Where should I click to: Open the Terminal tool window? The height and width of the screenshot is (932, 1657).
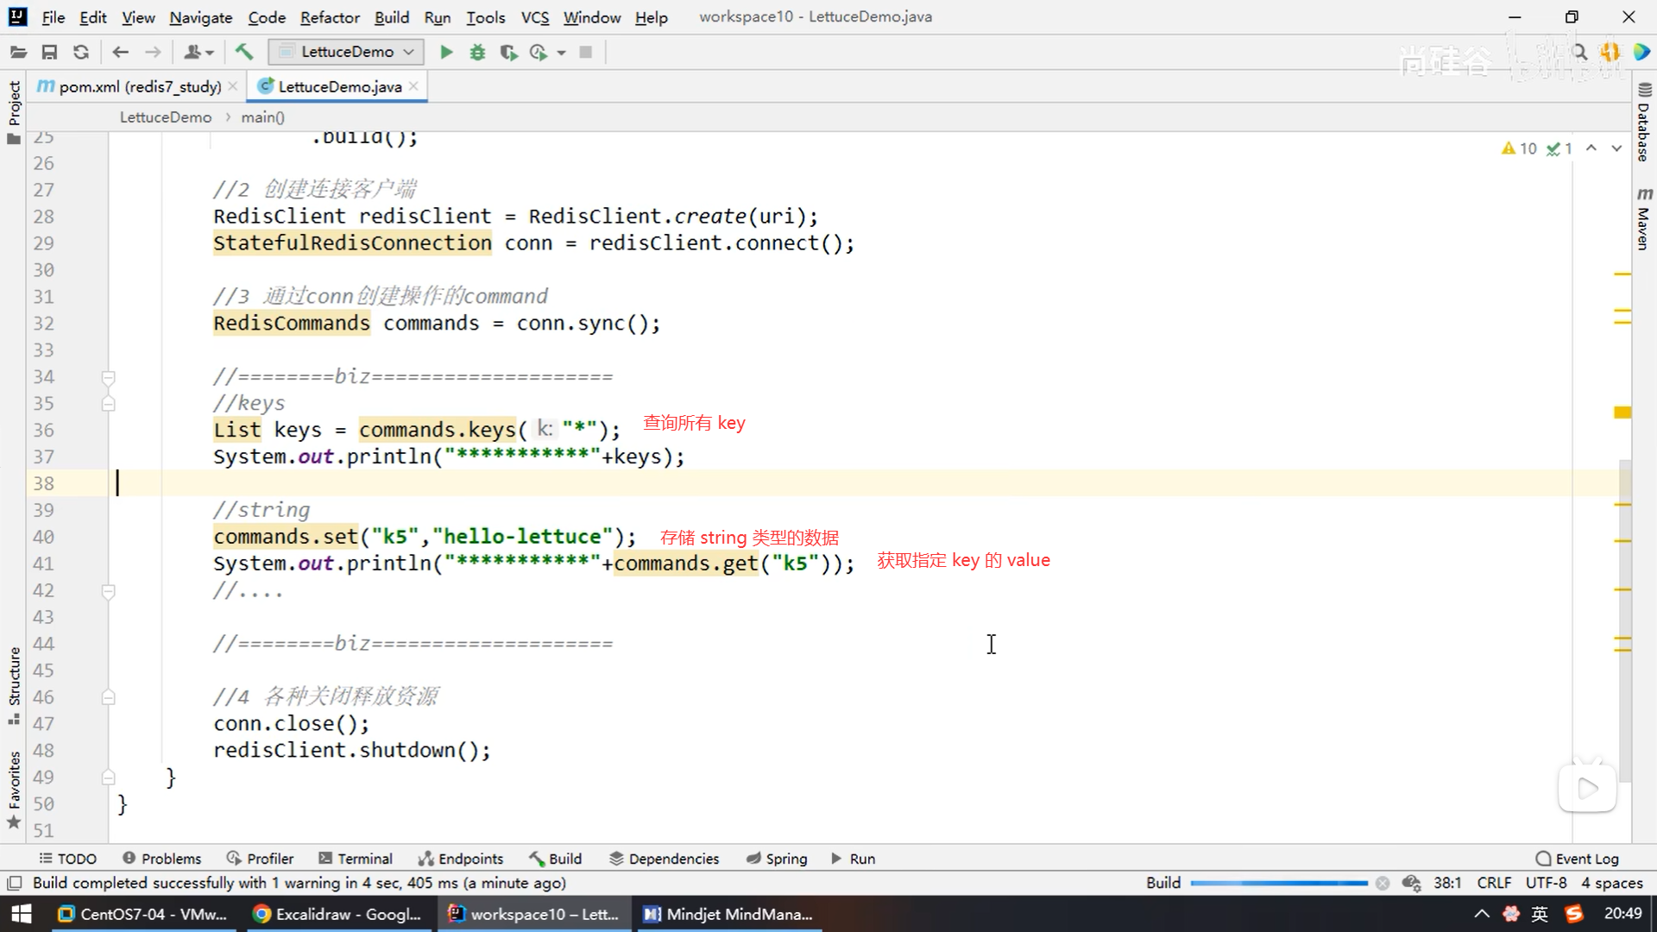click(356, 859)
